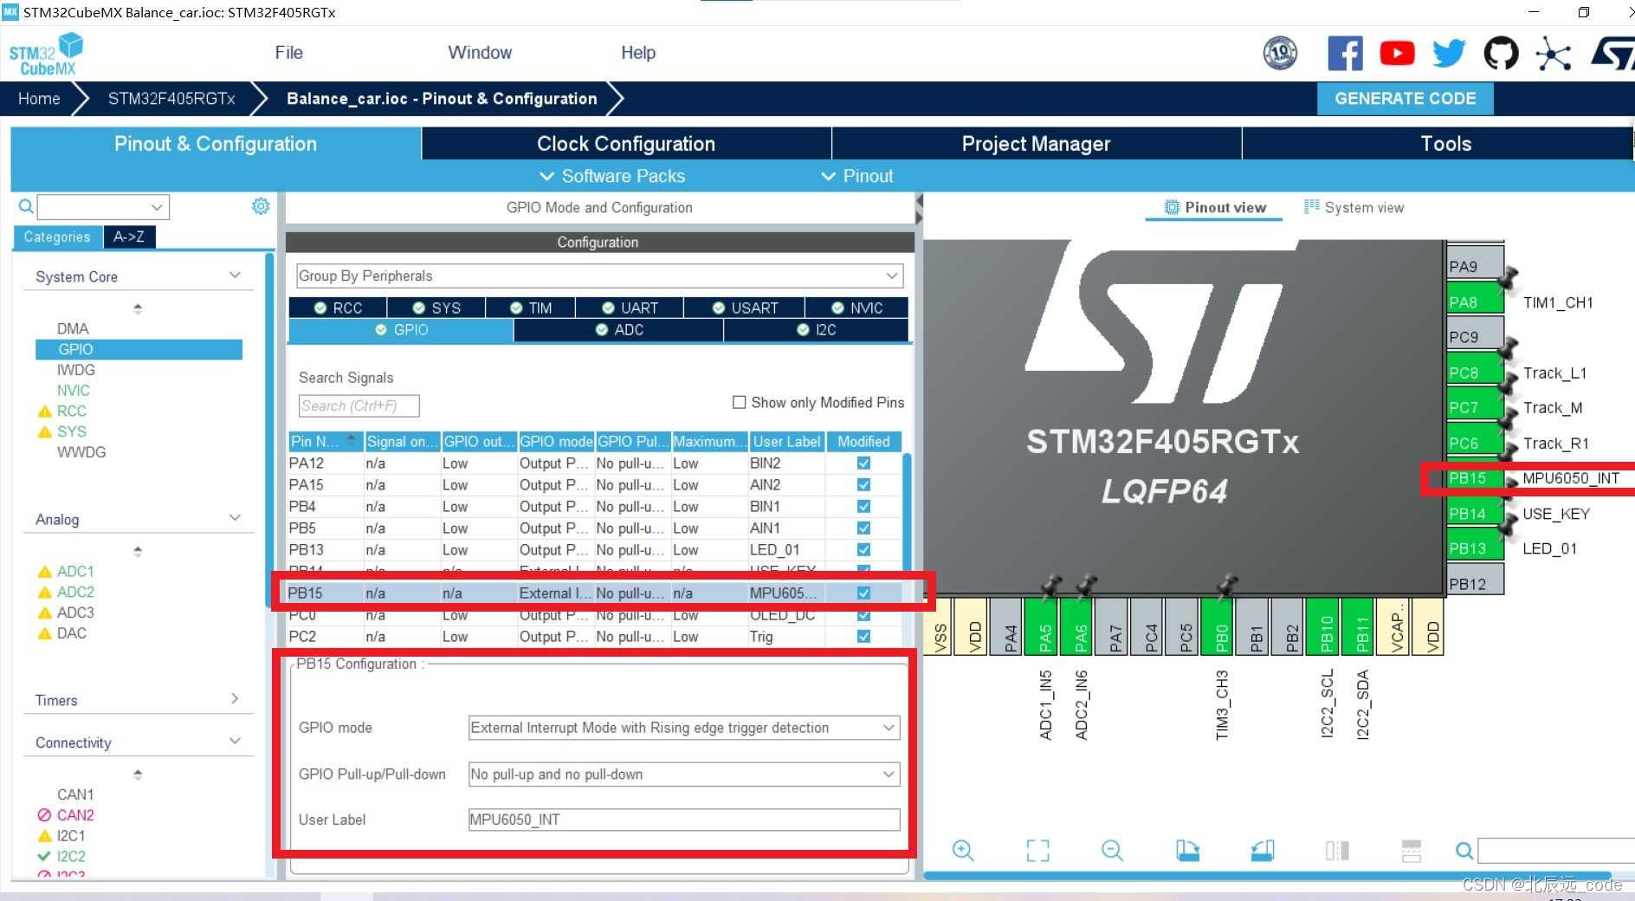Navigate to Home via the breadcrumb

tap(38, 98)
